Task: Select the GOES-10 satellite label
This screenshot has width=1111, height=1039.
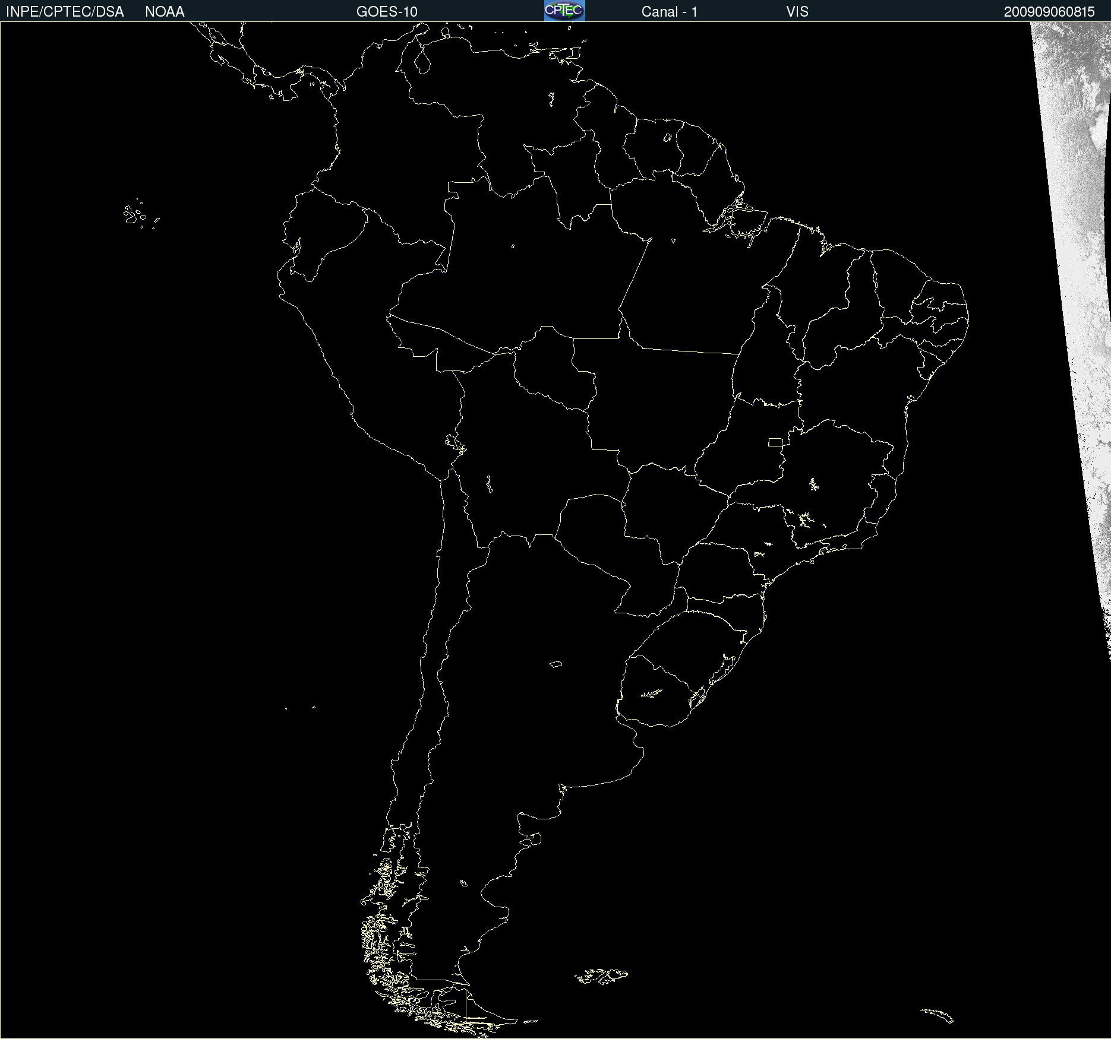Action: 387,12
